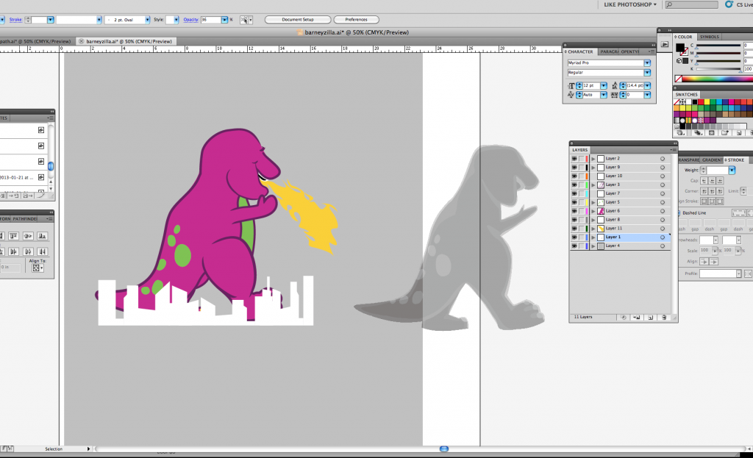Click the default fill and stroke icon in Color panel
The height and width of the screenshot is (458, 753).
coord(679,60)
